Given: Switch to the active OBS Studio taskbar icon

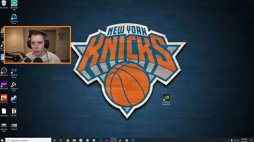Looking at the screenshot, I should pyautogui.click(x=113, y=140).
